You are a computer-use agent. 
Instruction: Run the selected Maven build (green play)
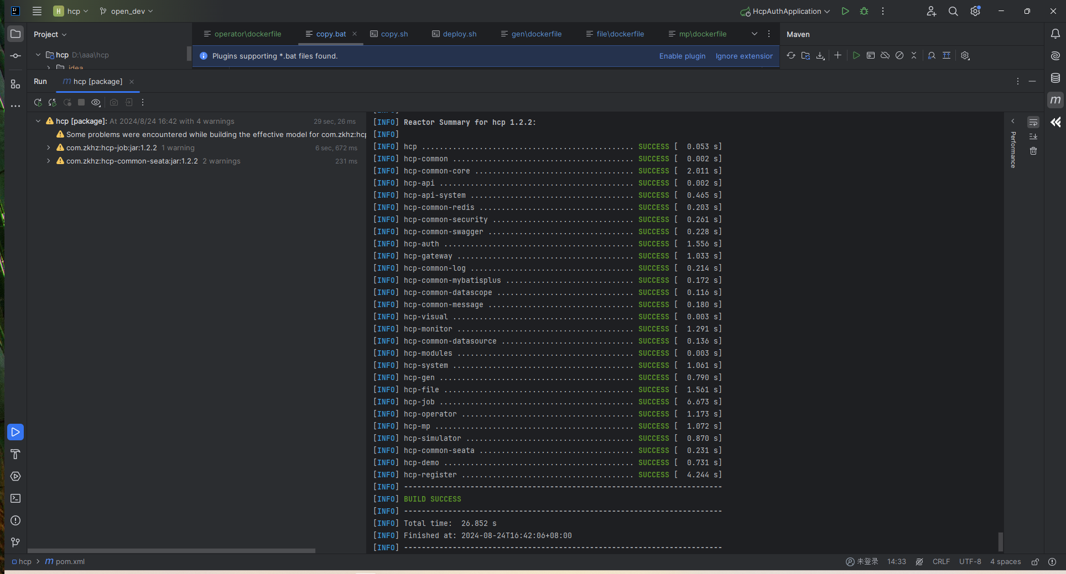coord(856,55)
